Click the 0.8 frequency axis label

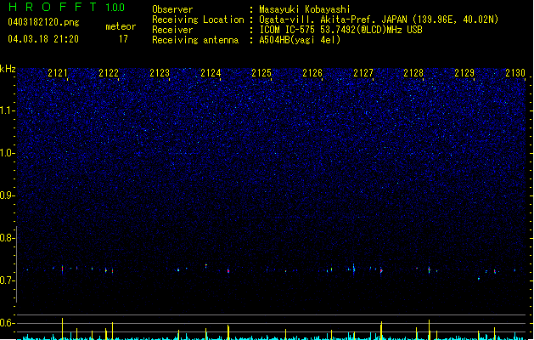coord(8,238)
